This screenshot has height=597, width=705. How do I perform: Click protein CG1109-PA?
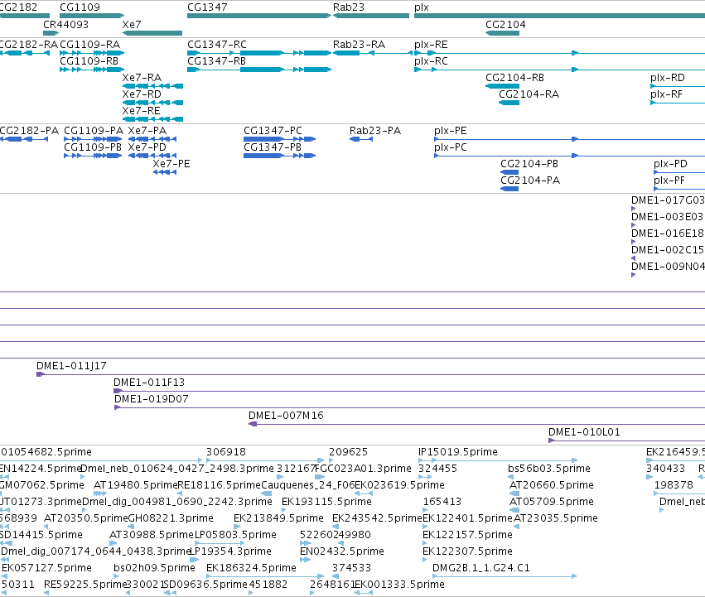point(93,139)
